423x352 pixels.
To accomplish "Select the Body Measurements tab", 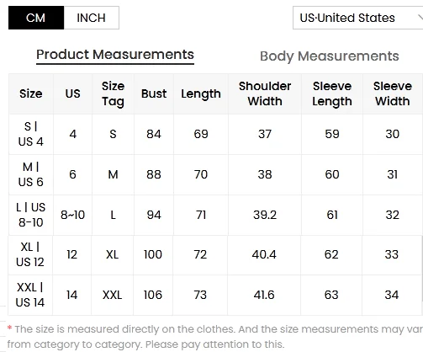I will pos(330,56).
